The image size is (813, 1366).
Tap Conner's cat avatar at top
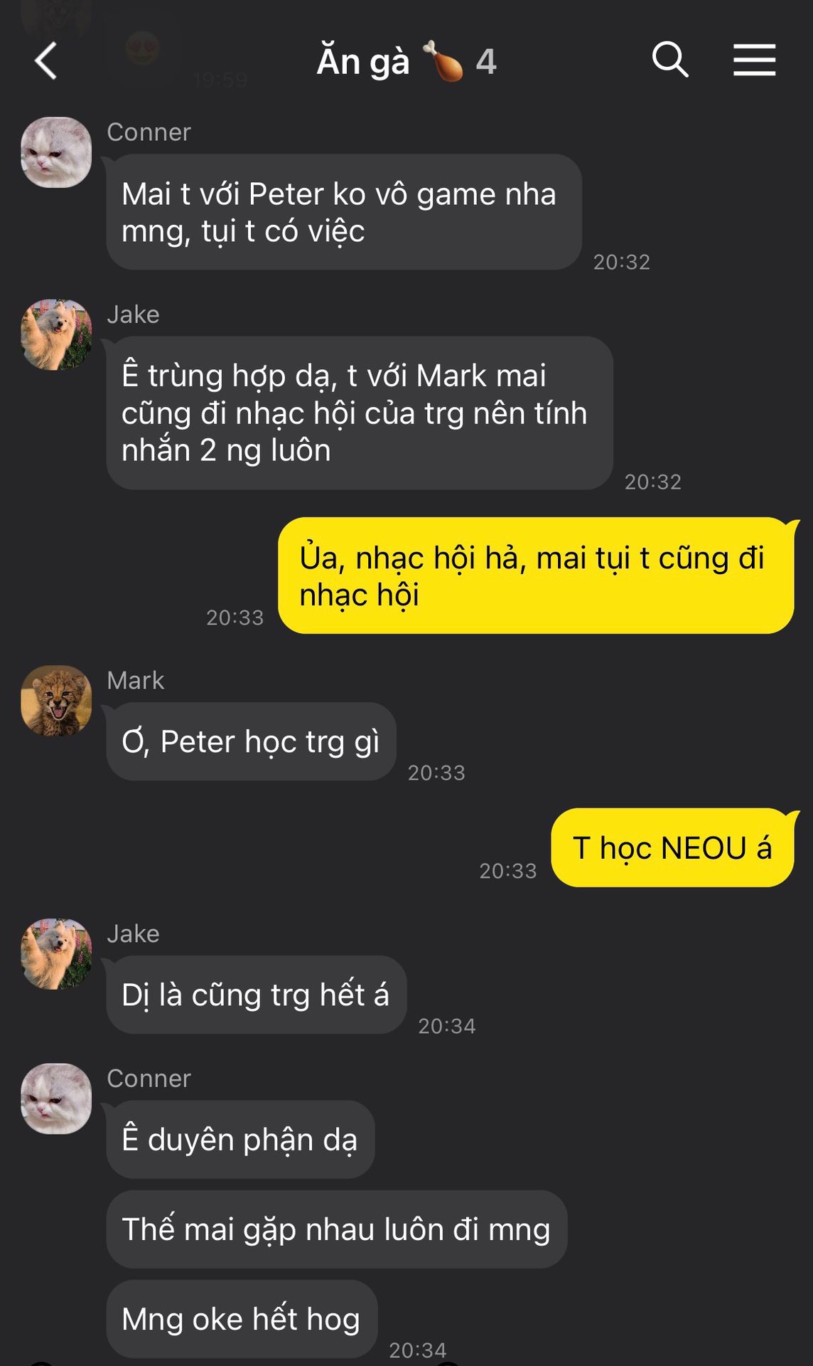coord(56,152)
